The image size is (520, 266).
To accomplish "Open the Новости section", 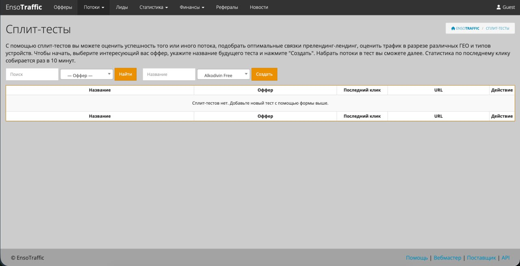I will pos(259,7).
